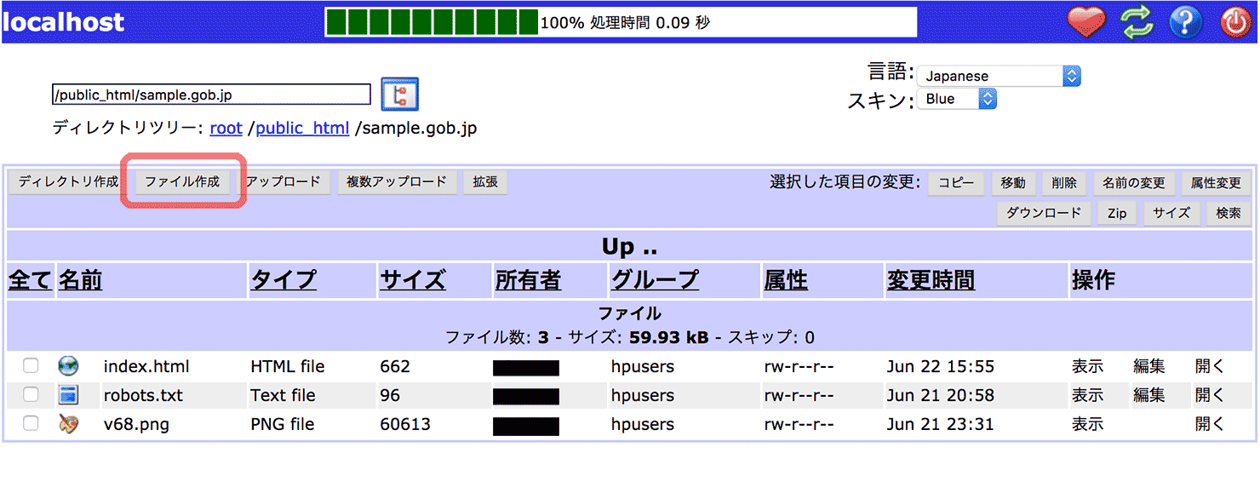Sort by 変更時間 column header
The width and height of the screenshot is (1260, 499).
click(931, 280)
